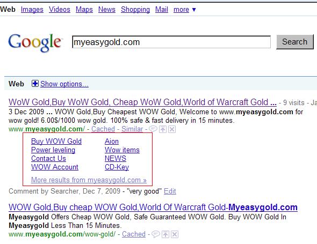
Task: Open the 'Contact Us' sitelink
Action: [48, 158]
